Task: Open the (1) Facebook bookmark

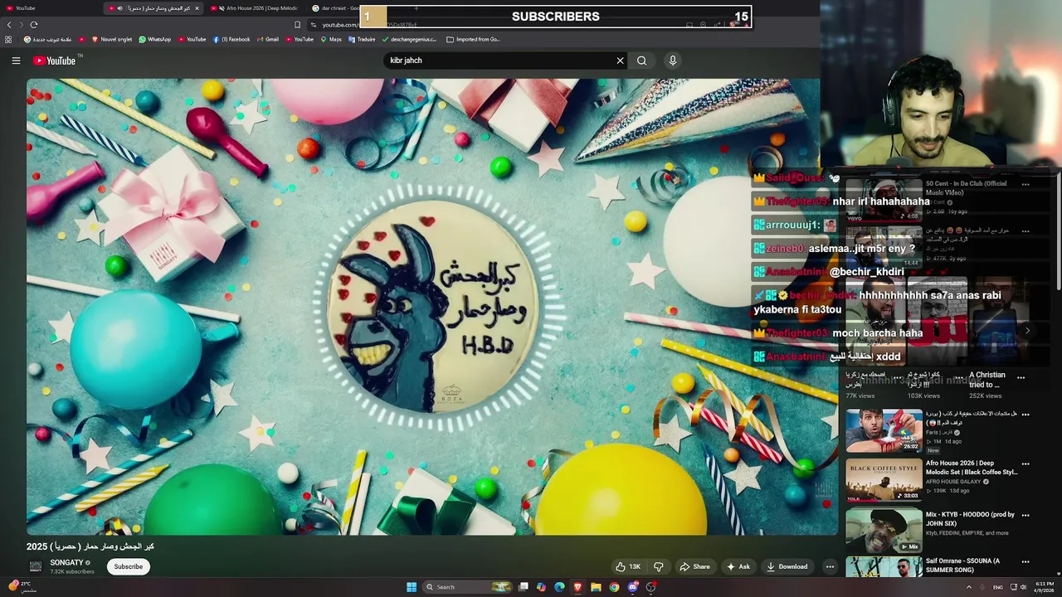Action: click(231, 39)
